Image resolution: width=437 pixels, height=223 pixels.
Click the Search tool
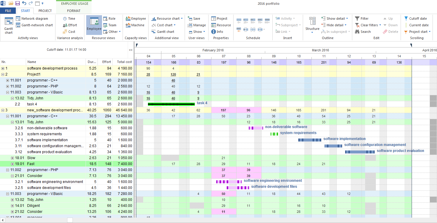click(x=363, y=32)
